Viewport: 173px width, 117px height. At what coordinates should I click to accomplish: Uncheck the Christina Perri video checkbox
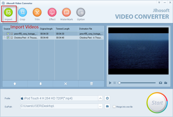8,38
